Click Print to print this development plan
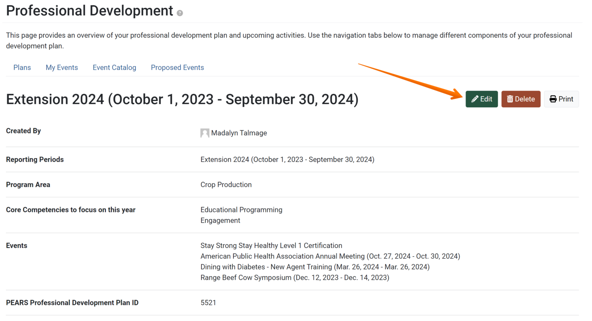 click(562, 99)
